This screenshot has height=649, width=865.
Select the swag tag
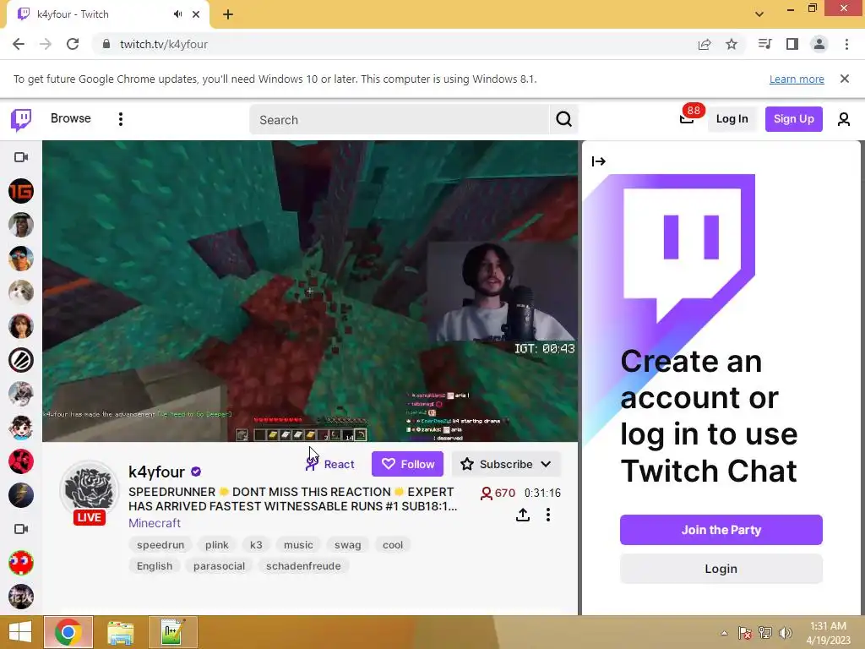[347, 545]
